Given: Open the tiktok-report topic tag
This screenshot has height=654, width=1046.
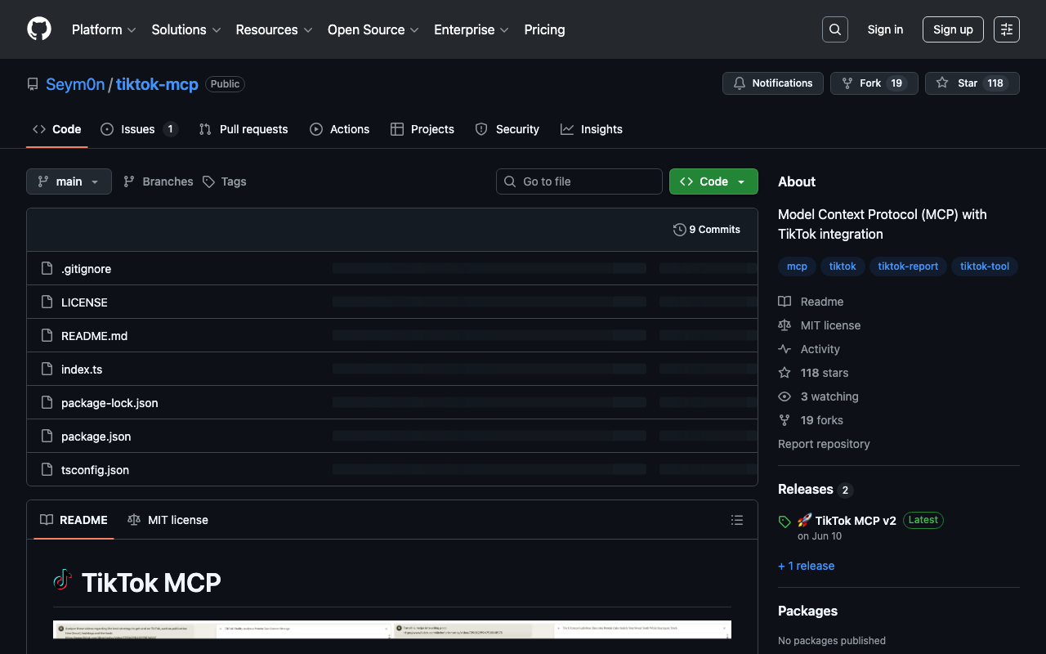Looking at the screenshot, I should click(907, 267).
